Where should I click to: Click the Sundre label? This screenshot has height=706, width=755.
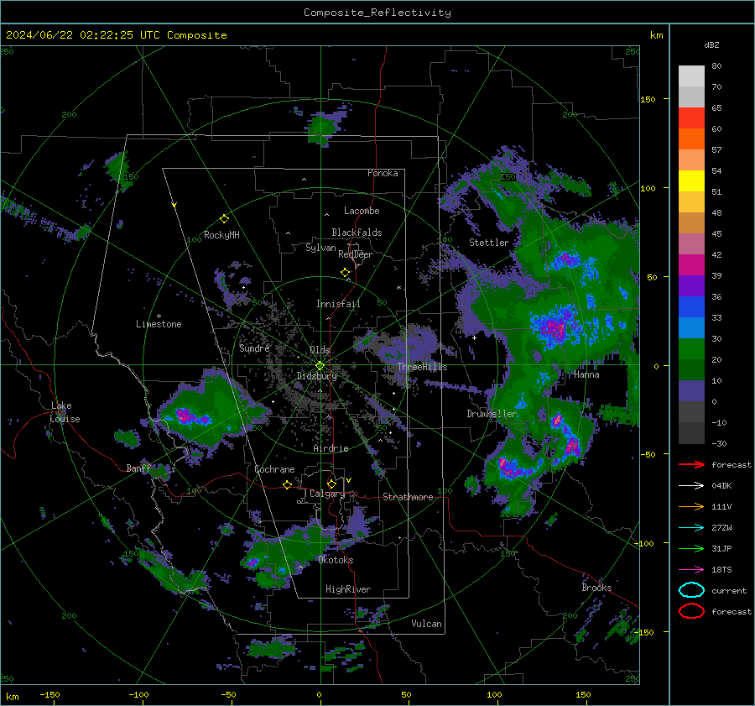click(254, 348)
